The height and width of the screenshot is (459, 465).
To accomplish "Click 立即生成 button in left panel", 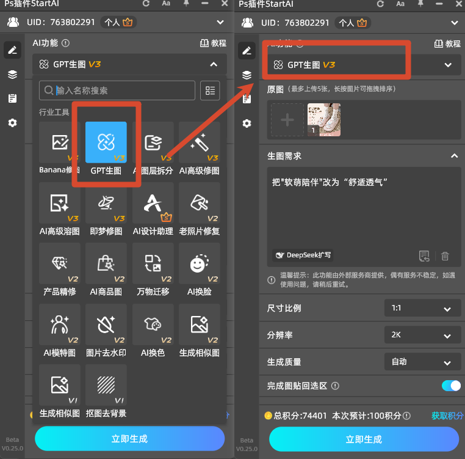I will tap(129, 438).
